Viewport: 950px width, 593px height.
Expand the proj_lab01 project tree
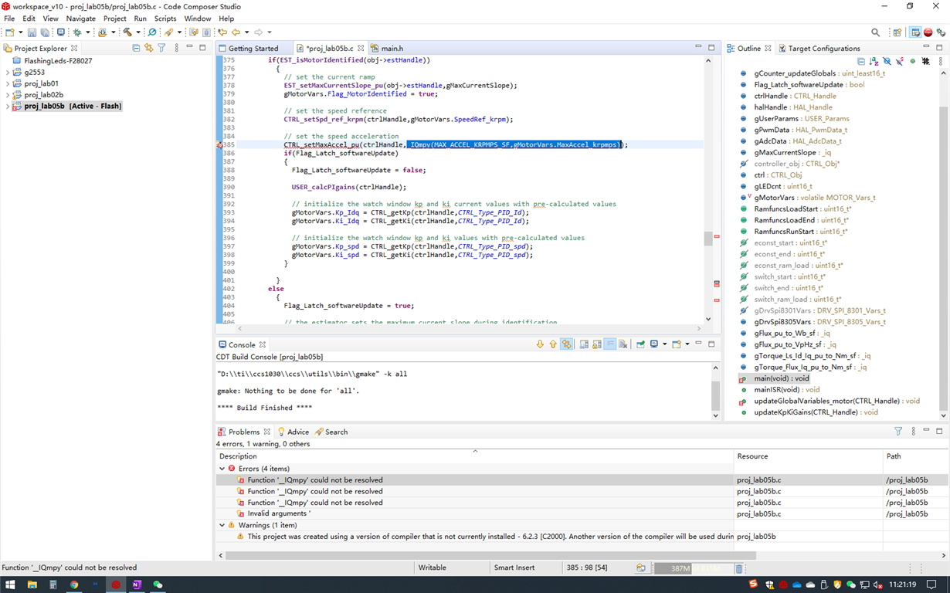(x=8, y=83)
